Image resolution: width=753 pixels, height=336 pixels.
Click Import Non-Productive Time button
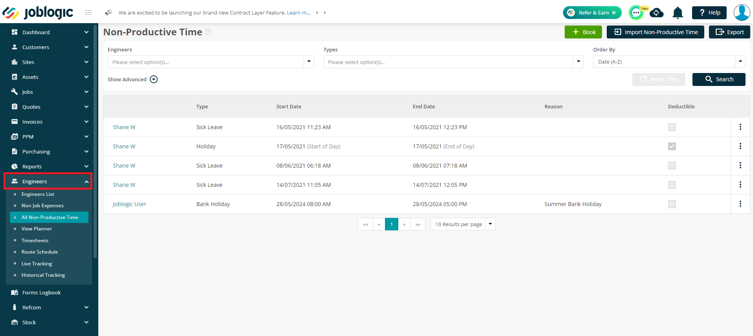pos(655,32)
